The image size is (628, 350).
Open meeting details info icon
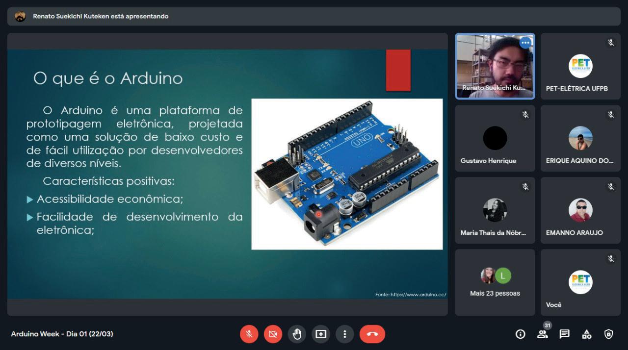click(x=521, y=334)
